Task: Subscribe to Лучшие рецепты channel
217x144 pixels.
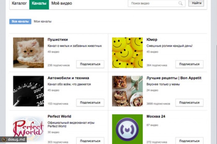Action: click(x=189, y=103)
